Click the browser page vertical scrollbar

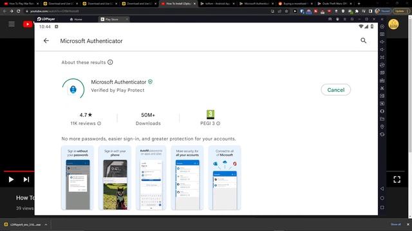[410, 84]
